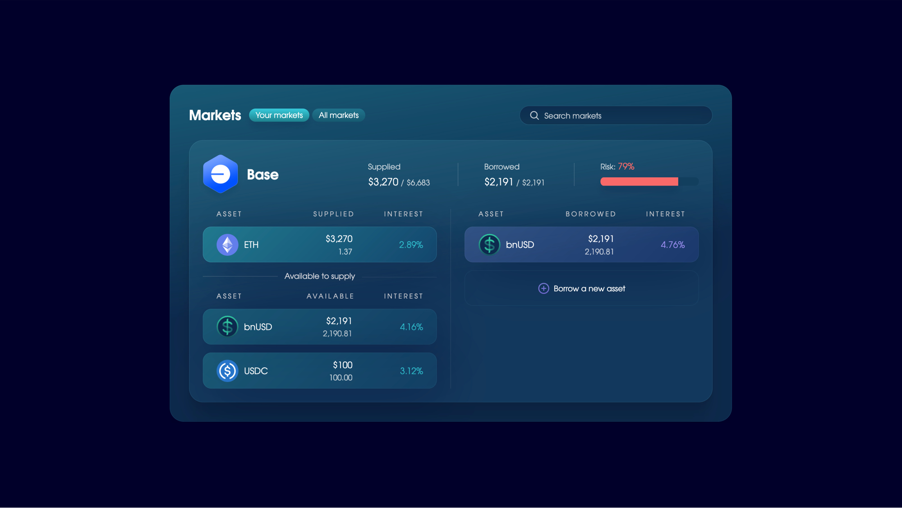Click the ETH diamond icon

click(x=227, y=245)
